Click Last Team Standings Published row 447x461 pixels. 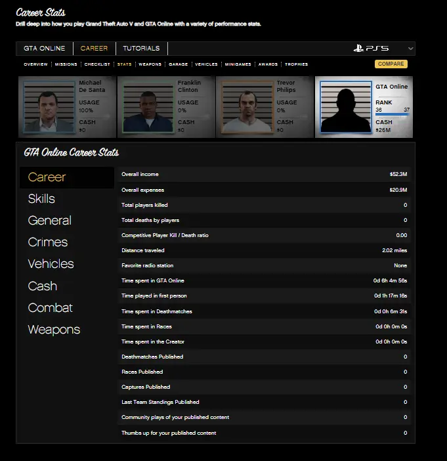tap(265, 402)
